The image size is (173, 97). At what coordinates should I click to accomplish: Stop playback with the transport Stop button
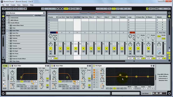[x=60, y=9]
